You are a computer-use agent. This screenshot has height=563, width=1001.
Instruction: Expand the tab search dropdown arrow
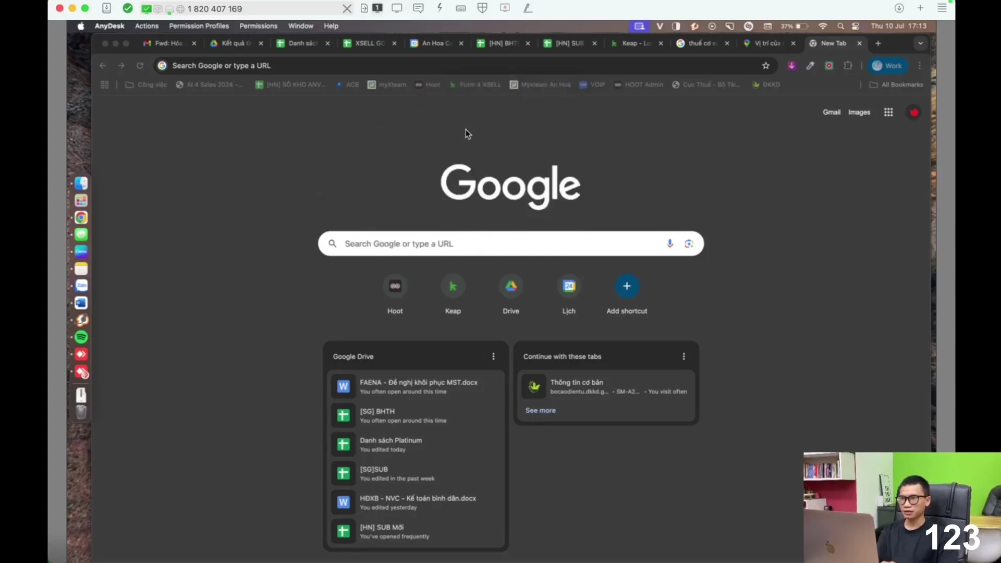point(921,43)
